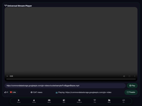Open the AirPlay tab with the apple icon

click(x=34, y=101)
